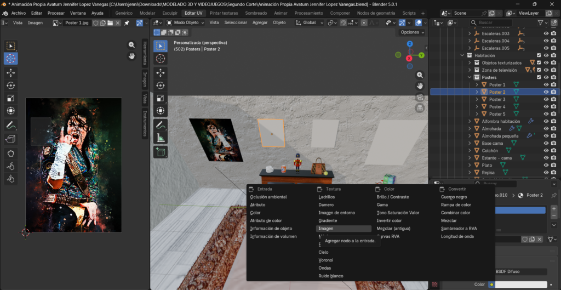This screenshot has height=290, width=561.
Task: Pick the Scale tool in UV editor
Action: tap(11, 98)
